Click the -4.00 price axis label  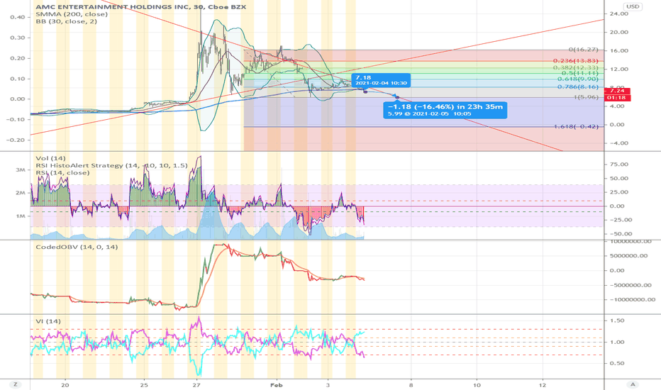point(618,143)
